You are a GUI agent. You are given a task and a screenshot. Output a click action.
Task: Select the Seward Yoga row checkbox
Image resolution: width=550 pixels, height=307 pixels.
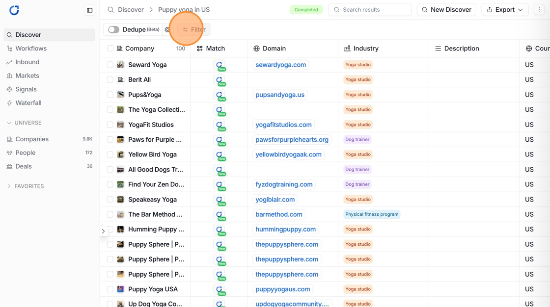[110, 65]
